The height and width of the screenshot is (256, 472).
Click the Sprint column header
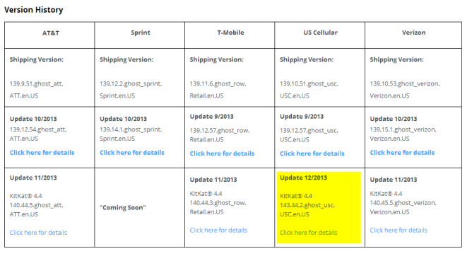(x=141, y=33)
